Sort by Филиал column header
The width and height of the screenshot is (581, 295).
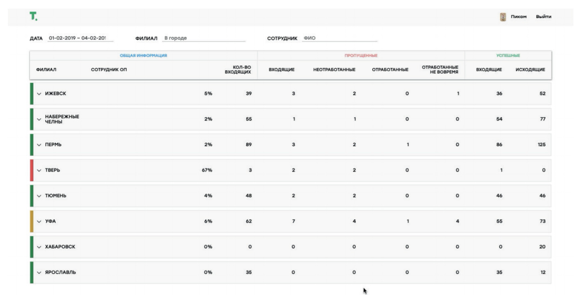tap(46, 70)
